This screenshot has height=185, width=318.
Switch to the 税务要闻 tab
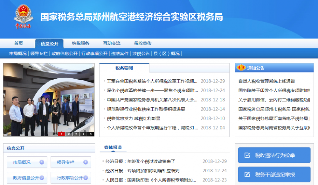click(125, 68)
